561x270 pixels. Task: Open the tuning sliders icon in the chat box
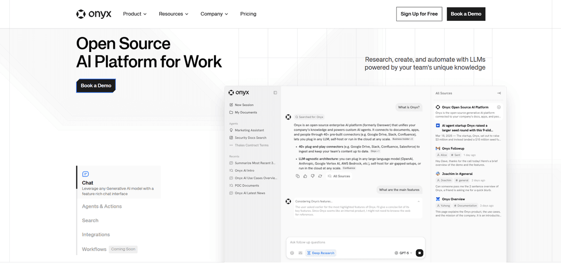[301, 253]
